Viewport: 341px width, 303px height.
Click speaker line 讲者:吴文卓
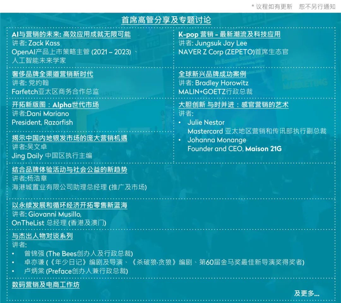(x=29, y=147)
